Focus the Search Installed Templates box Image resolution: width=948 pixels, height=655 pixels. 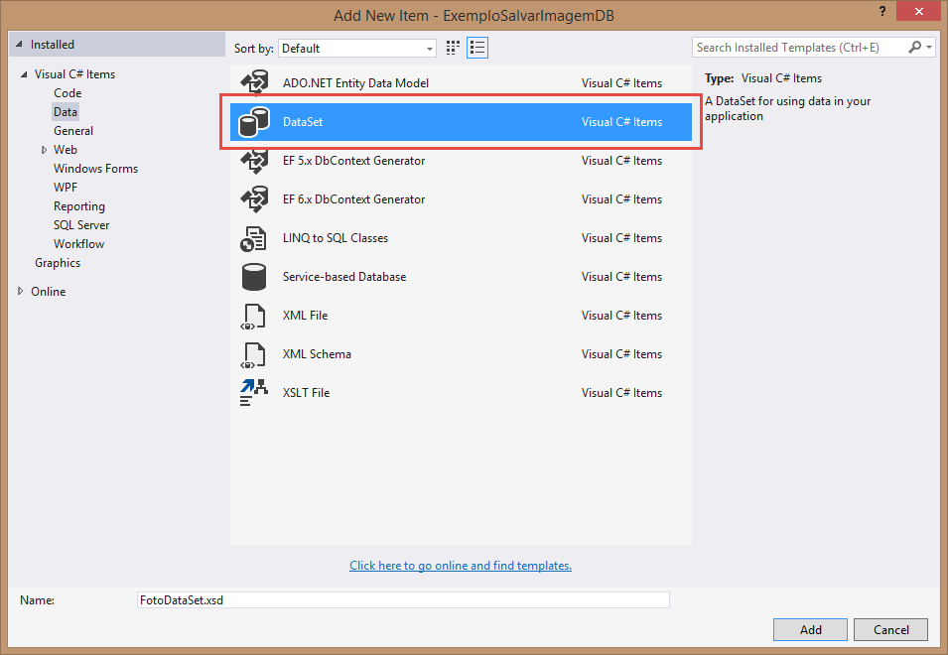(x=799, y=48)
